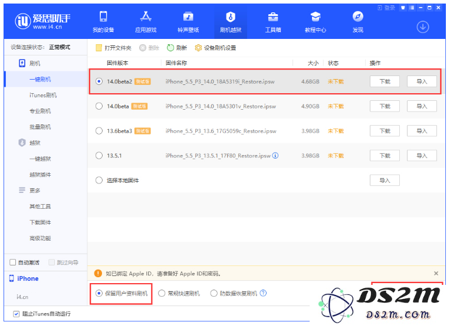Click the 固件版本 column header
Viewport: 450px width, 325px height.
pyautogui.click(x=118, y=63)
